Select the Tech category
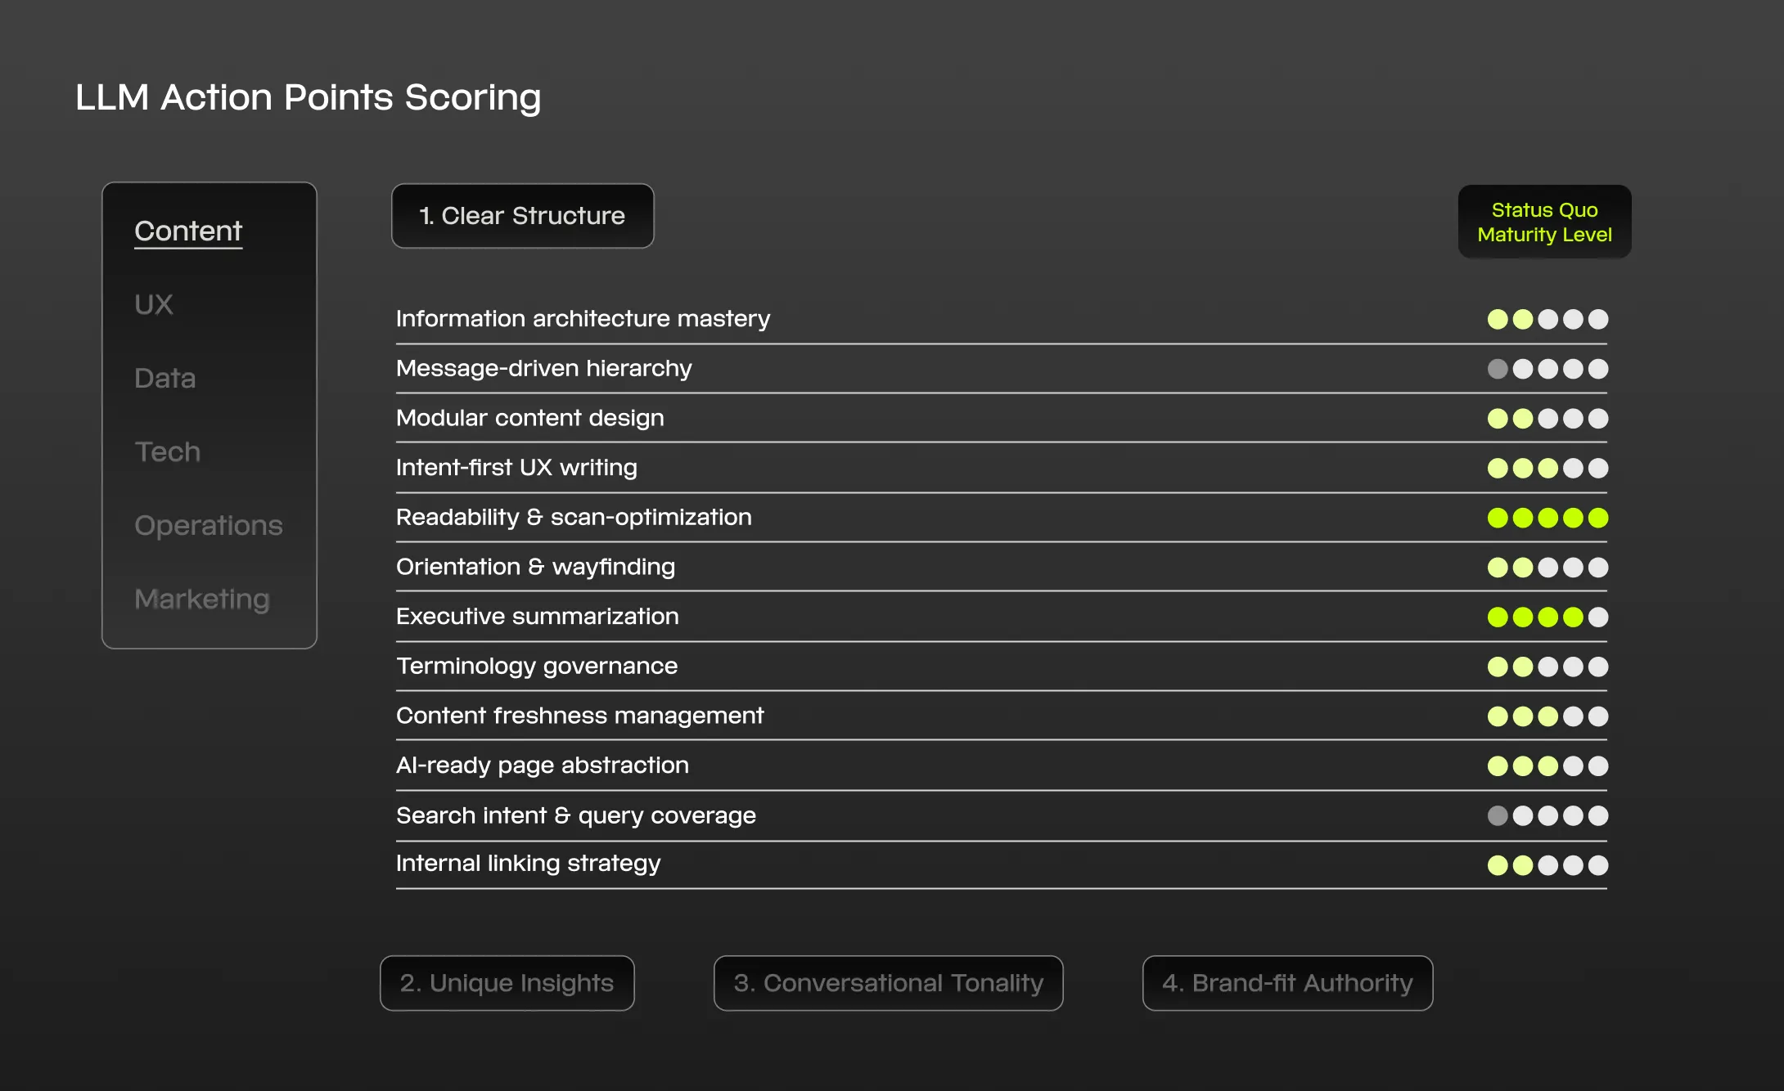 point(167,451)
